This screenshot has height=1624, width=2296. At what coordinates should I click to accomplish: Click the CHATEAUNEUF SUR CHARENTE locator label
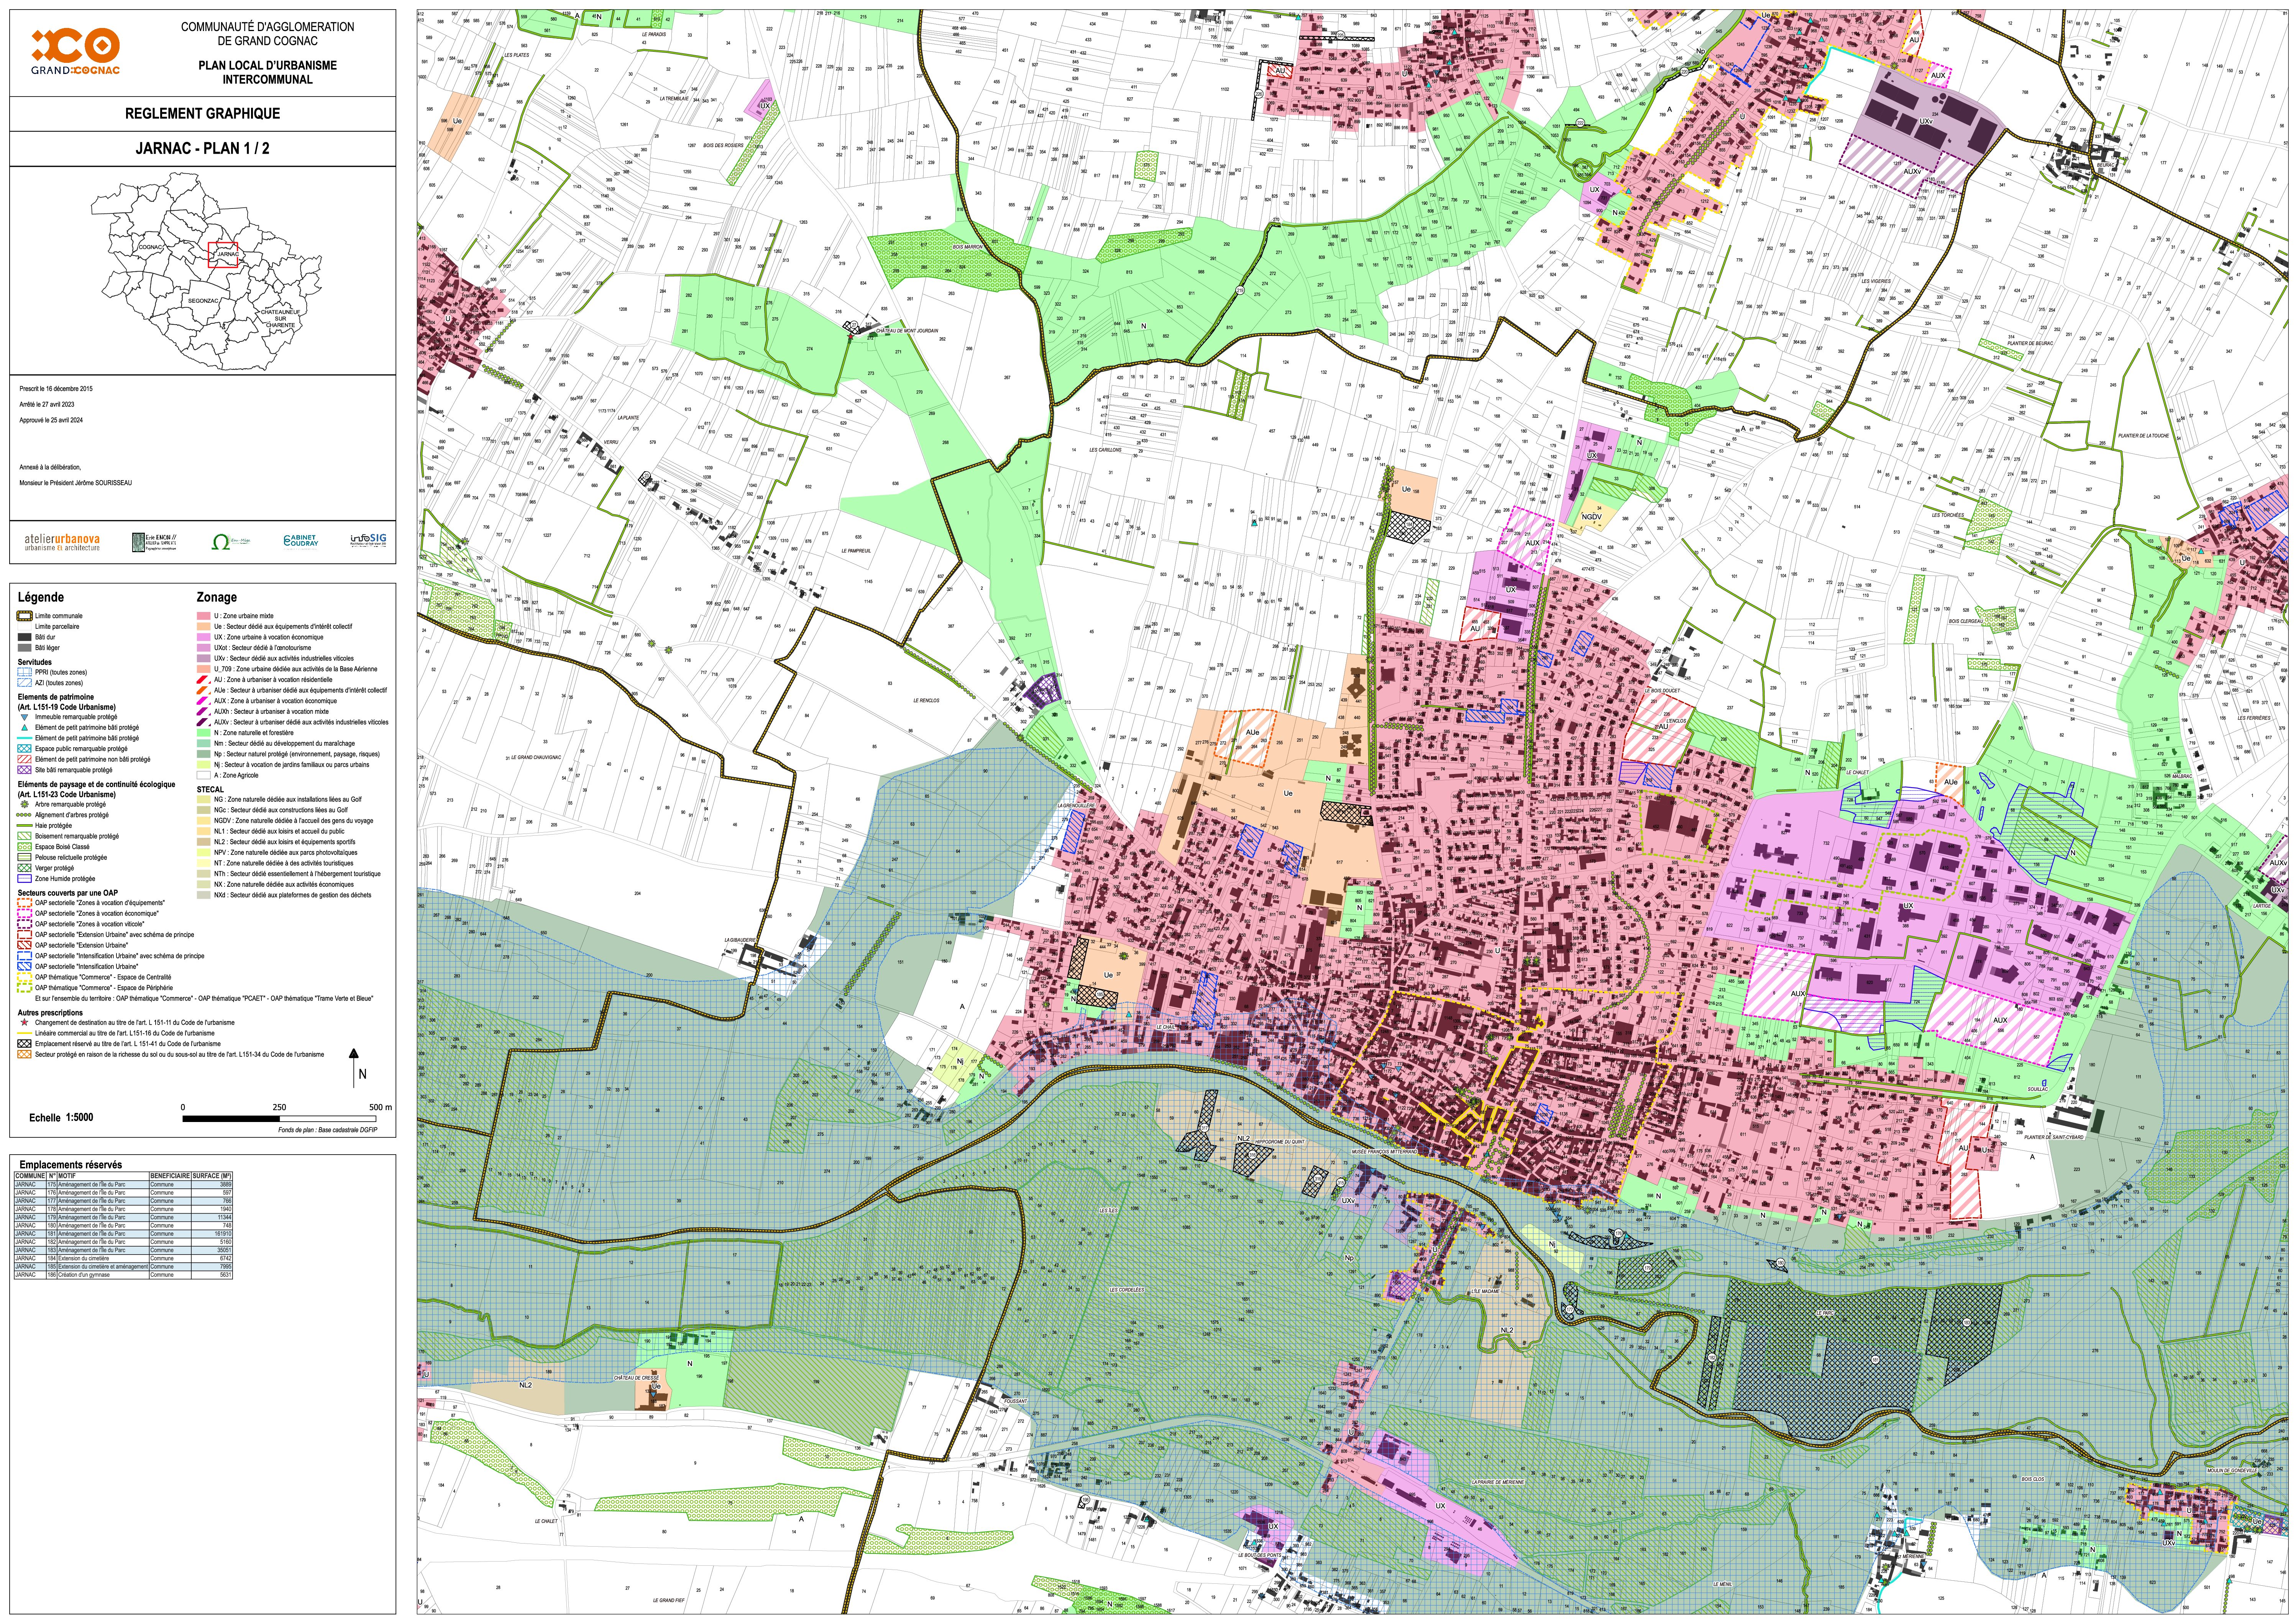pos(281,319)
